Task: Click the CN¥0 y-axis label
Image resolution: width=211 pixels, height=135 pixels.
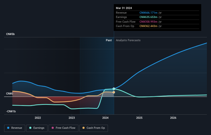Action: (10, 94)
